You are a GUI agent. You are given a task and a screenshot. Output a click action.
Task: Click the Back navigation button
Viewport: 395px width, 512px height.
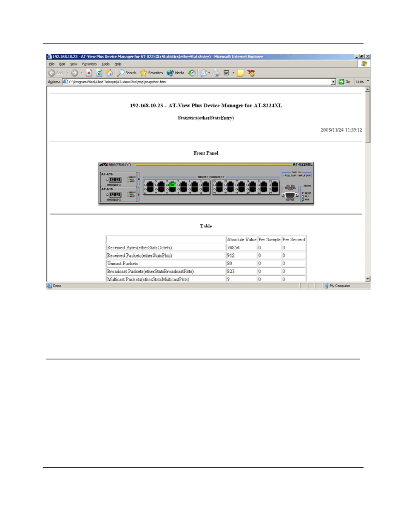(x=56, y=73)
